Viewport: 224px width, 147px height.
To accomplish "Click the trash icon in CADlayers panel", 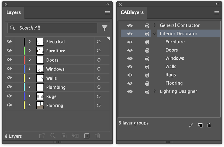I will (209, 125).
